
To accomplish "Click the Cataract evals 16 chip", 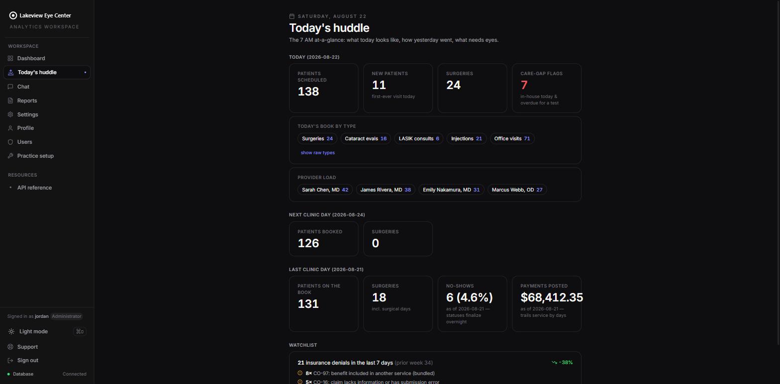I will point(366,139).
